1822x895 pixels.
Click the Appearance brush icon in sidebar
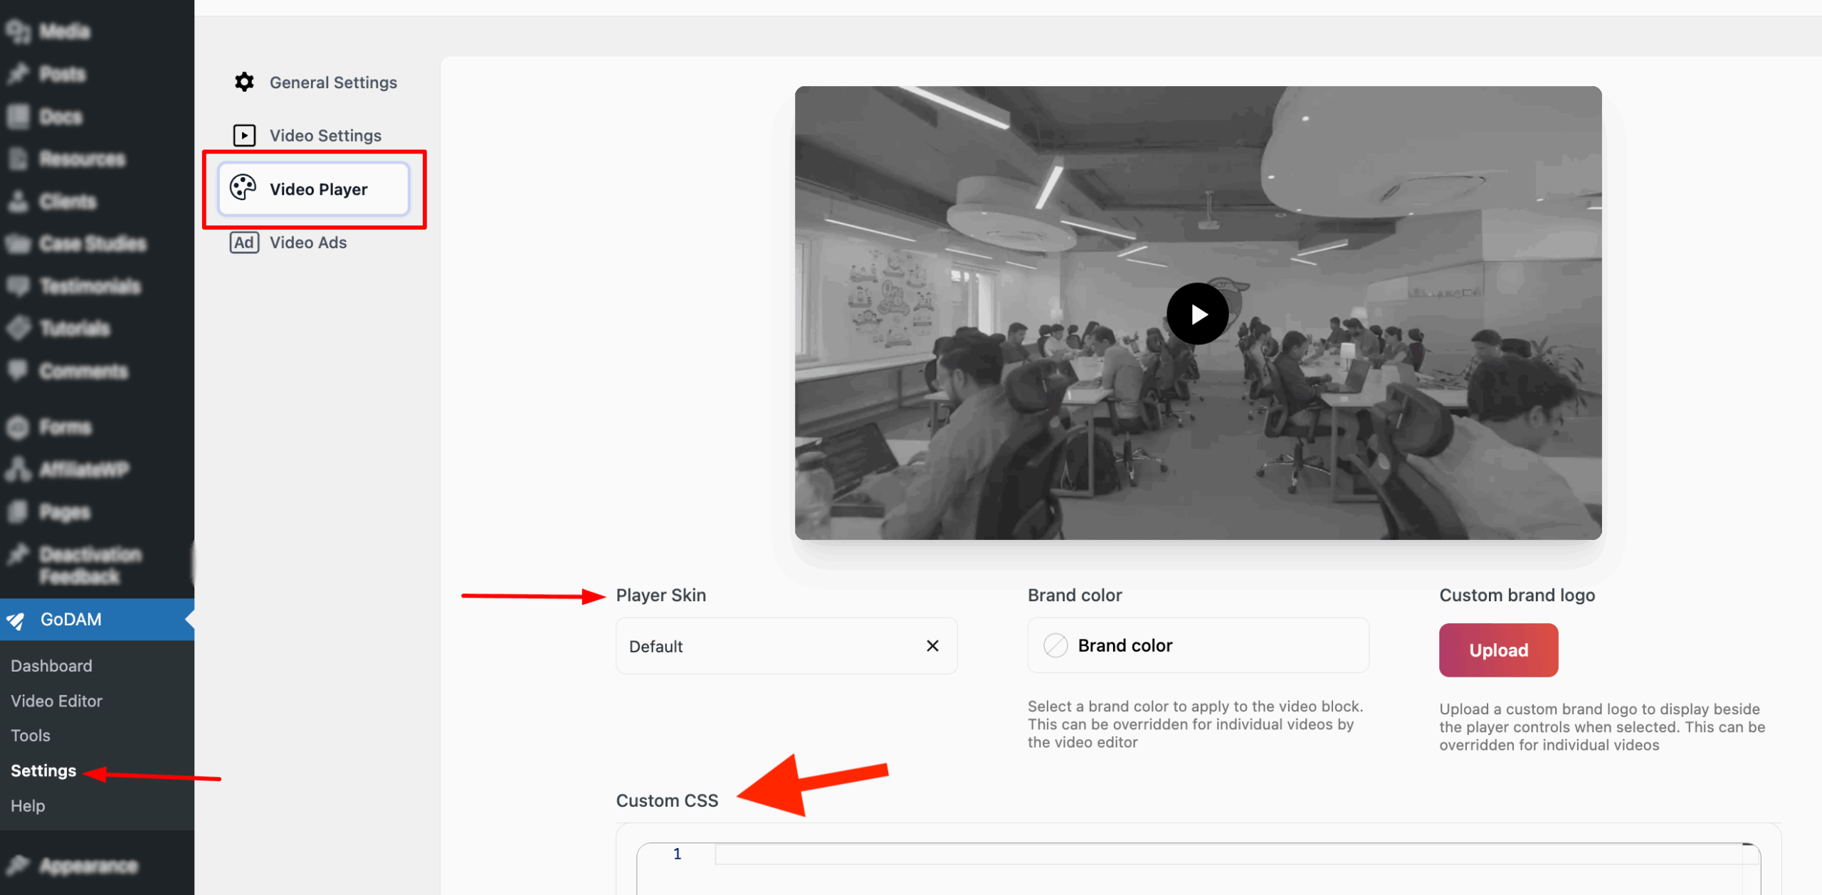pos(17,865)
